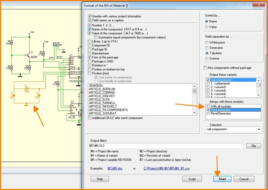Click the File browse button
Viewport: 268px width, 190px height.
click(253, 146)
